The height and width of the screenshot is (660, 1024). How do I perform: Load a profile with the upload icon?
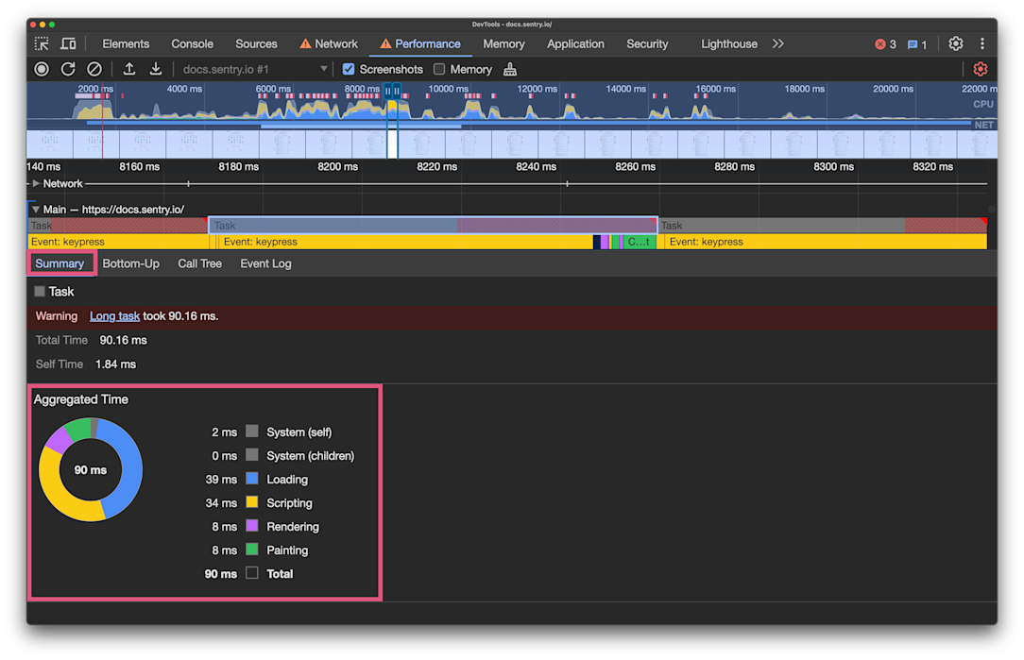click(129, 69)
